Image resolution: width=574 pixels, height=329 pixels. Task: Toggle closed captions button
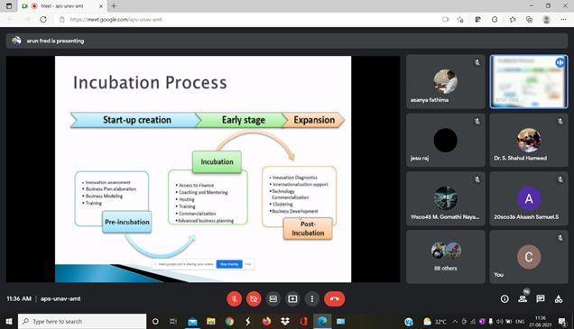(273, 299)
